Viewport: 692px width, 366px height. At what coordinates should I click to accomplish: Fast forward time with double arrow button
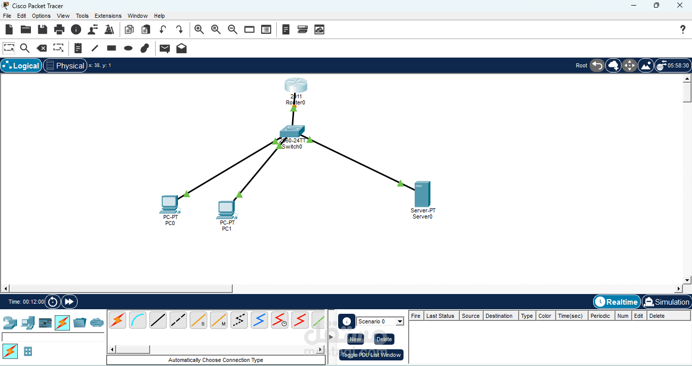[69, 302]
